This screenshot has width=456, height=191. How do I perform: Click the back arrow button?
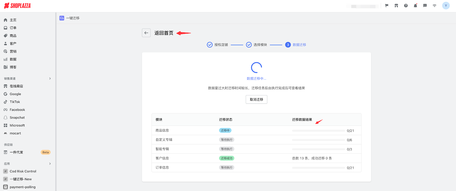point(146,33)
